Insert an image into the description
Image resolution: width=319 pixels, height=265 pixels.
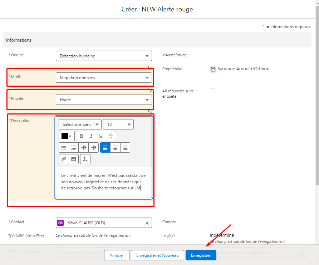pyautogui.click(x=74, y=159)
